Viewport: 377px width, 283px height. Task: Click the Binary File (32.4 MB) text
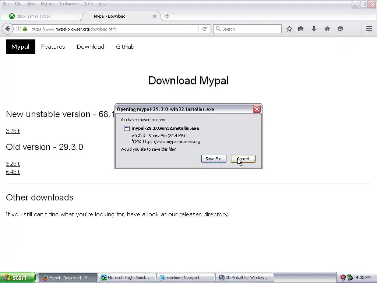[x=167, y=136]
